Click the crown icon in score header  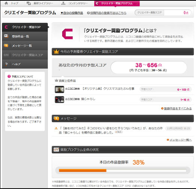click(56, 51)
